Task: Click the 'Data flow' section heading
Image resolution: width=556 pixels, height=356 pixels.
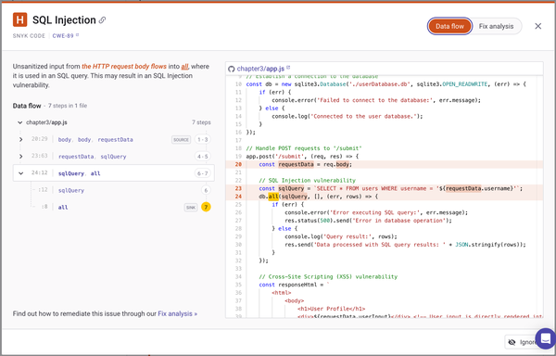Action: (27, 106)
